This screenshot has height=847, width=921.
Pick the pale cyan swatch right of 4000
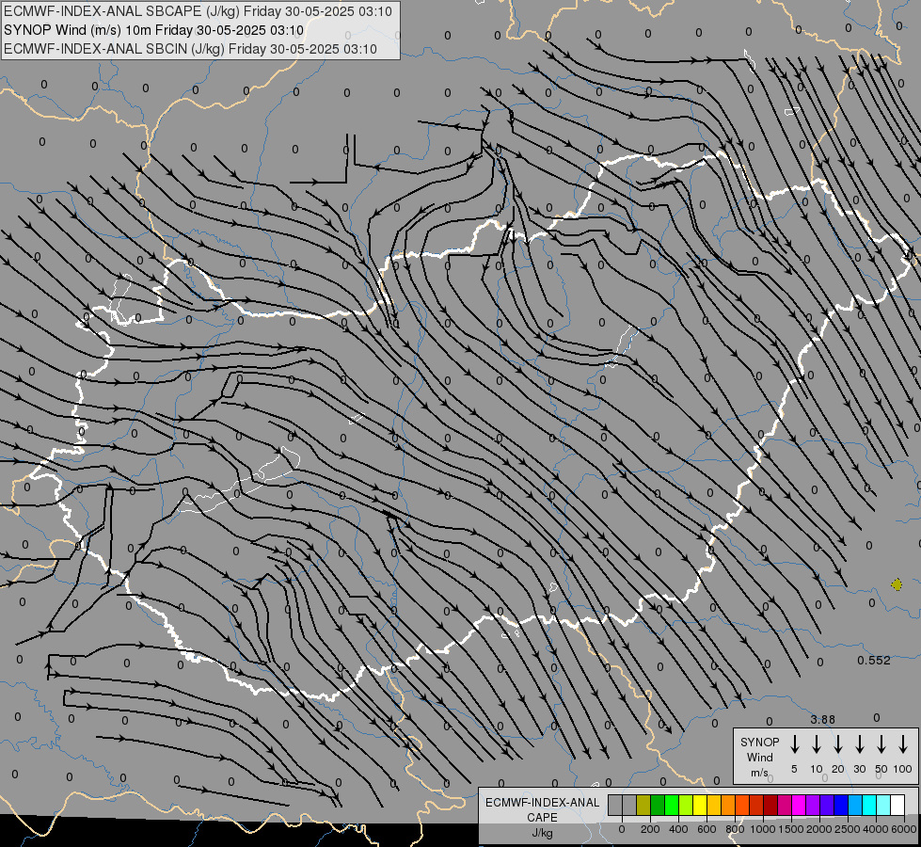[x=883, y=806]
